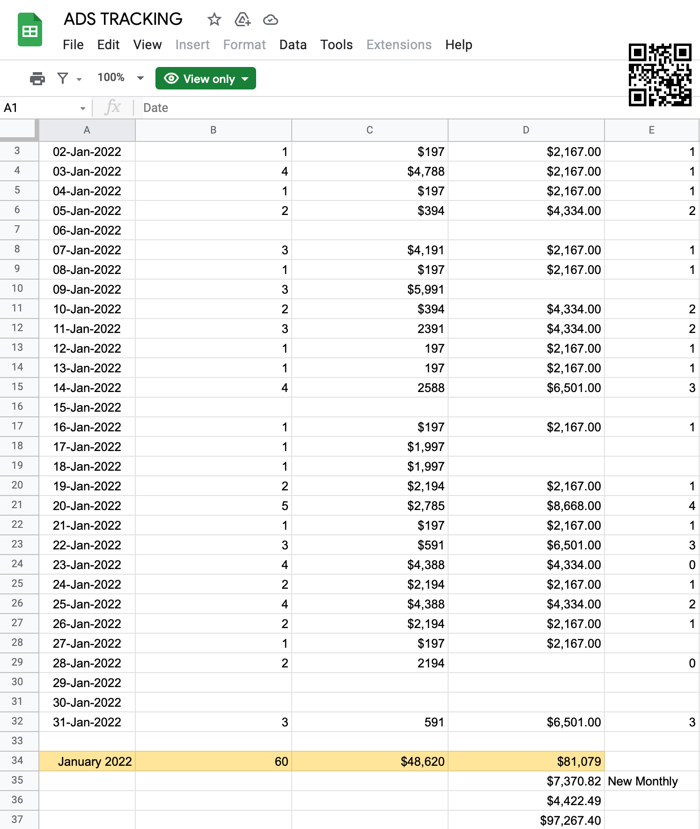Open the File menu
700x829 pixels.
[x=73, y=45]
